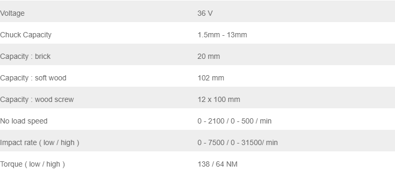Click the Capacity : brick label
Viewport: 395px width, 195px height.
pos(25,57)
